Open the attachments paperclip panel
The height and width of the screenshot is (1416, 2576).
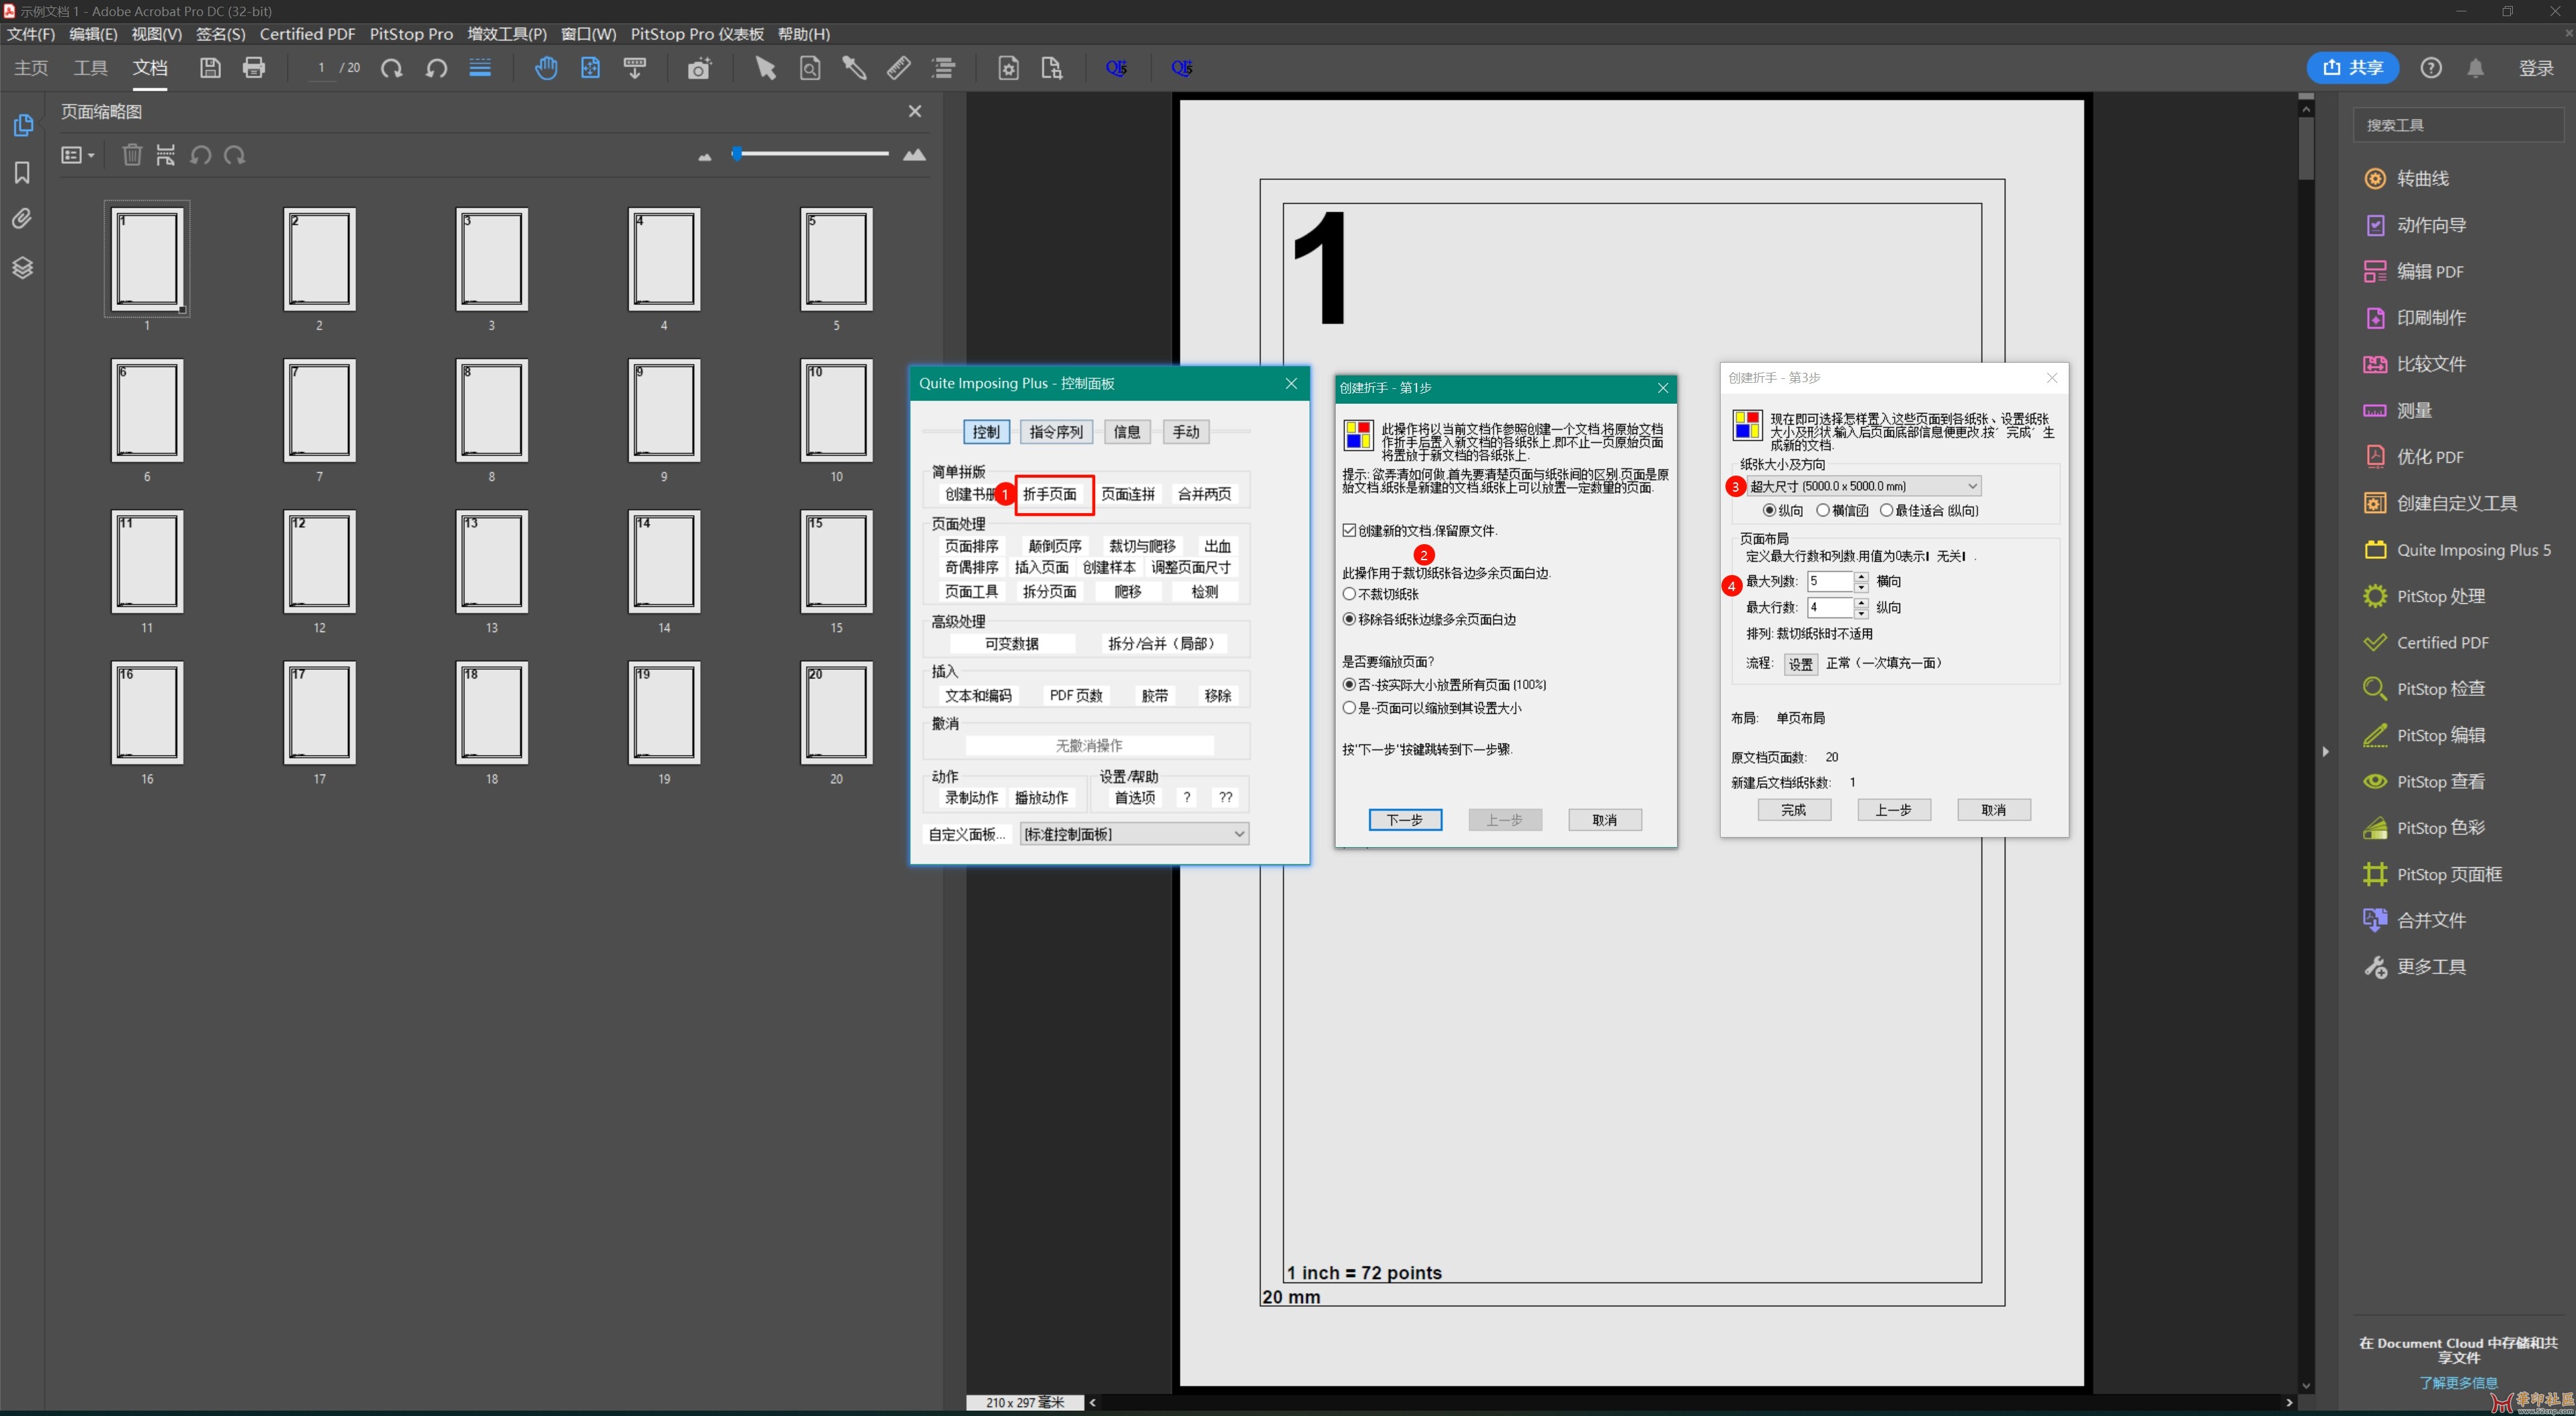pos(22,219)
